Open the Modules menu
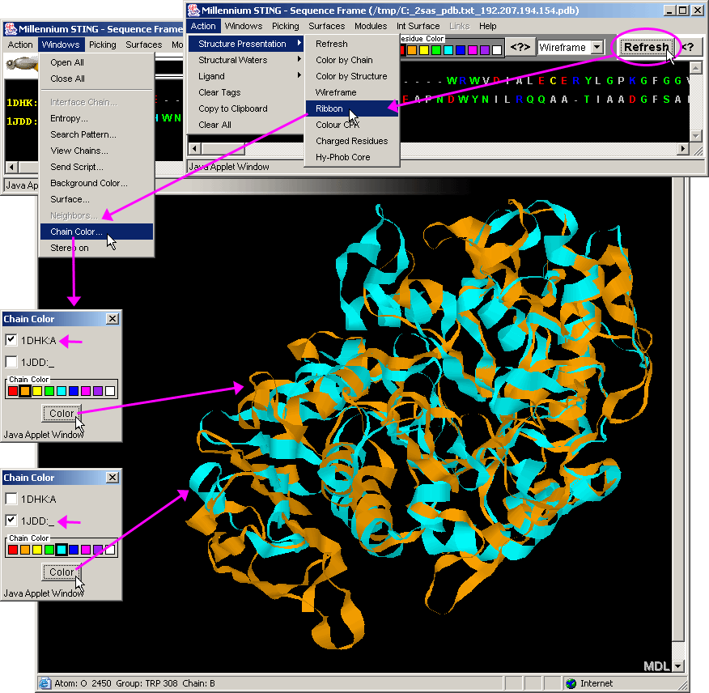Viewport: 709px width, 693px height. click(371, 26)
